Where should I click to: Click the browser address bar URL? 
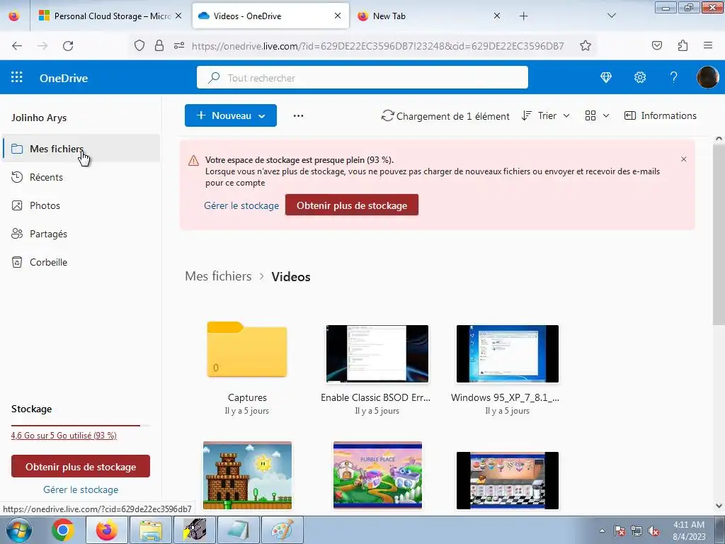click(378, 46)
